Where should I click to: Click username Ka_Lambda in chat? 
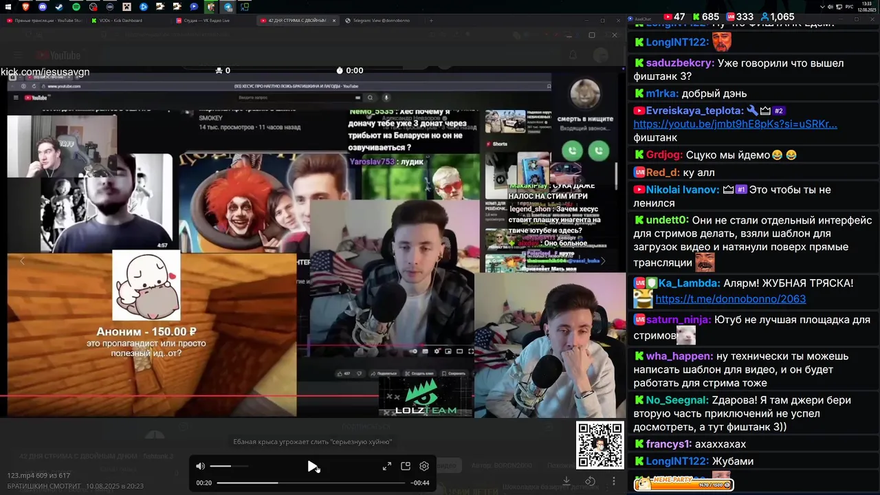[x=689, y=283]
